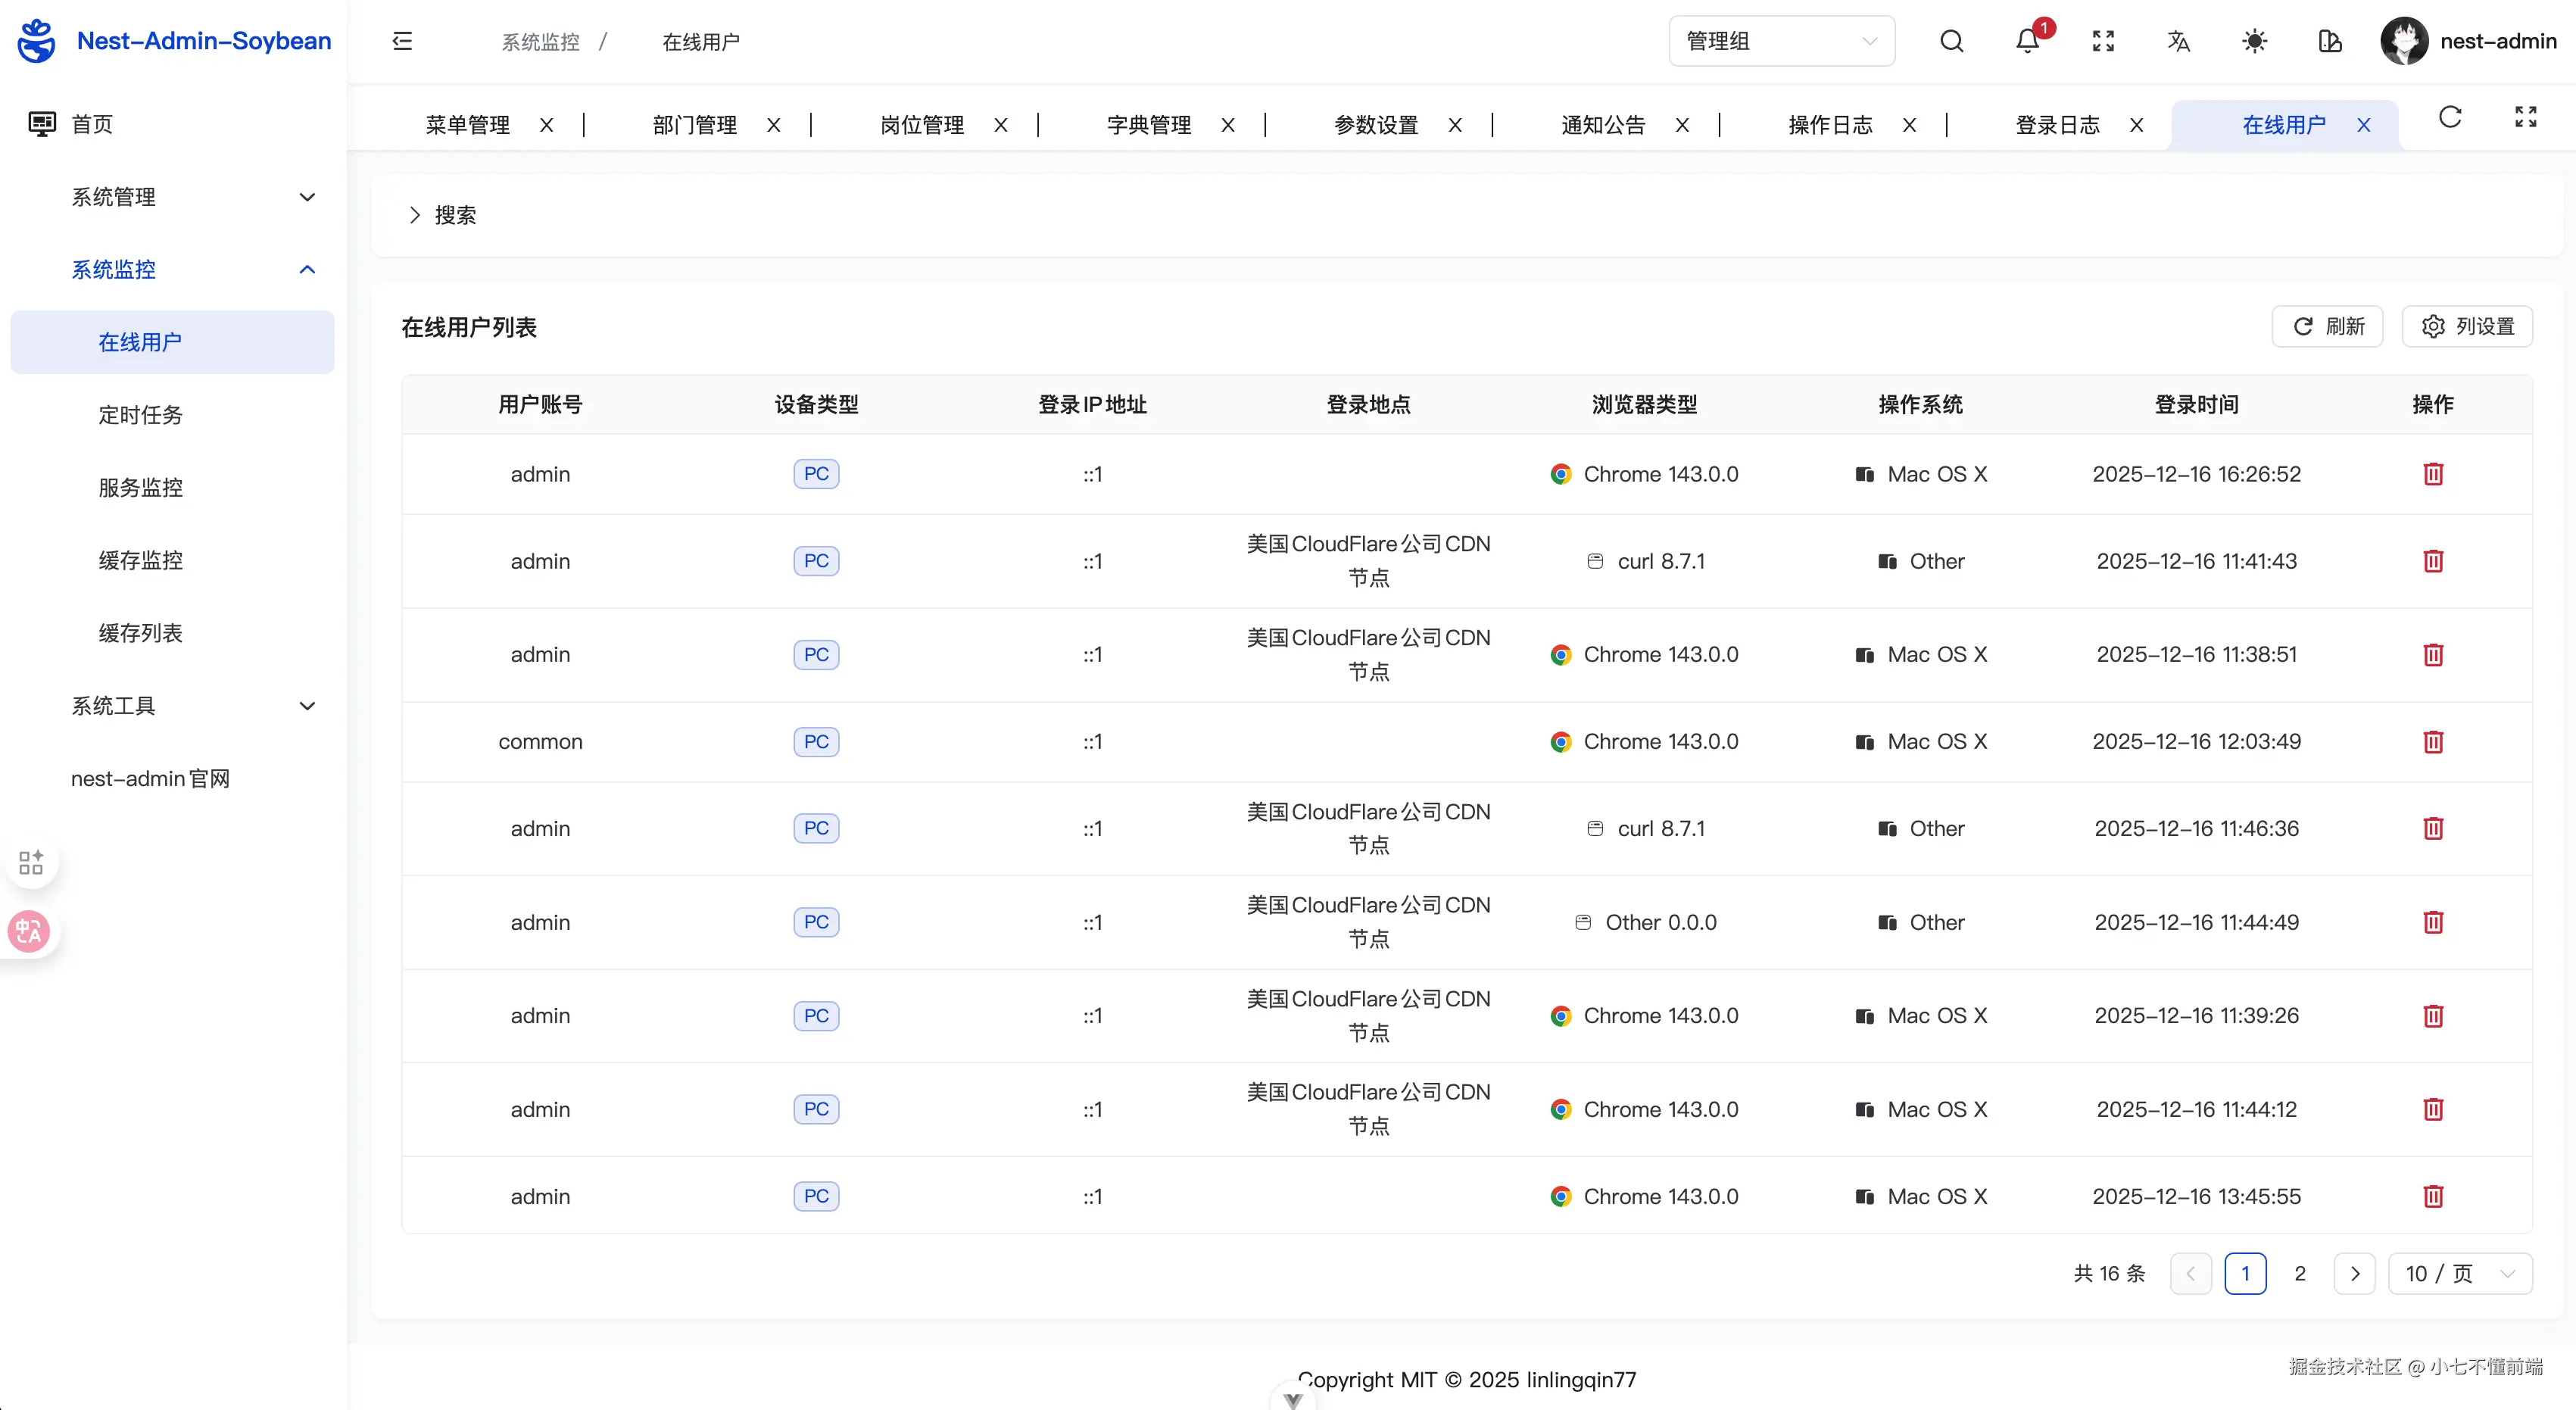This screenshot has height=1410, width=2576.
Task: Click the 刷新 button
Action: point(2327,327)
